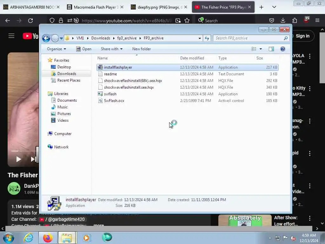Open the YouTube hamburger guide menu
This screenshot has width=325, height=244.
click(x=11, y=36)
